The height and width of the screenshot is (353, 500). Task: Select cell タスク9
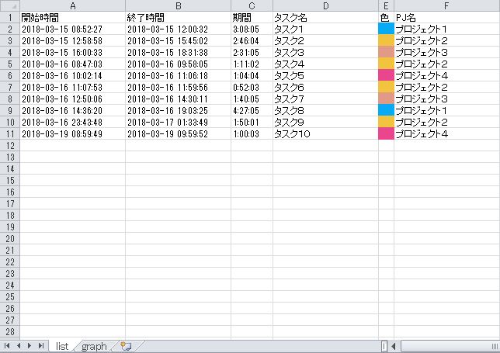[x=325, y=123]
